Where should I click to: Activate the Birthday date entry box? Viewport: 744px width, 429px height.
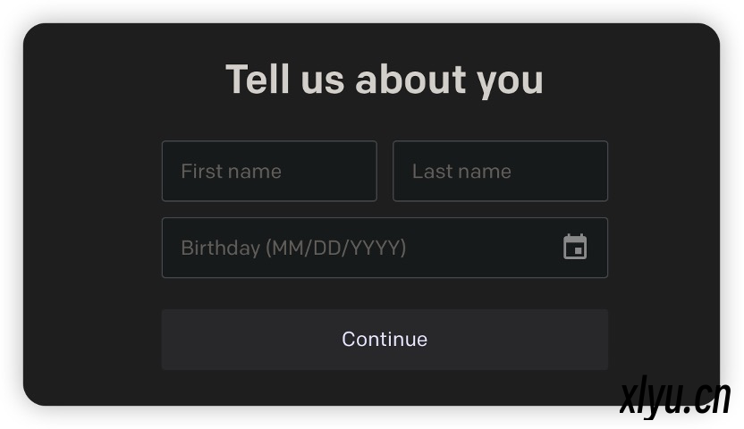click(385, 248)
